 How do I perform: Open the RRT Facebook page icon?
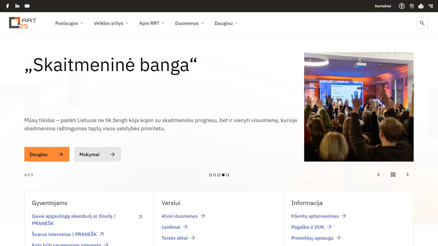tap(8, 6)
